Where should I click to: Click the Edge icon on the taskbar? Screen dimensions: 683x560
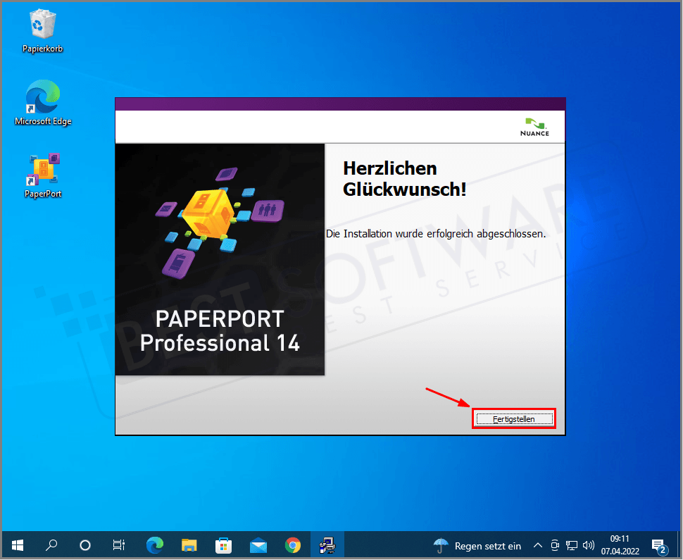(153, 545)
